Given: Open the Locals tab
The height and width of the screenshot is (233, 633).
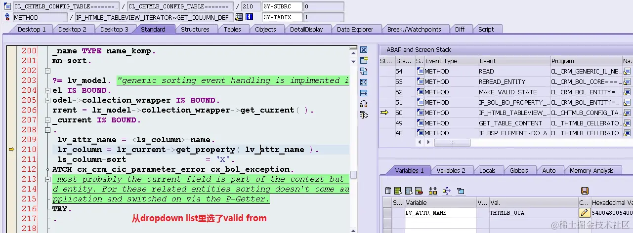Looking at the screenshot, I should click(487, 170).
